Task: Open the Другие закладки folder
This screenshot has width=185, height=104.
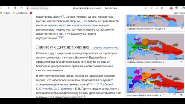Action: tap(180, 13)
